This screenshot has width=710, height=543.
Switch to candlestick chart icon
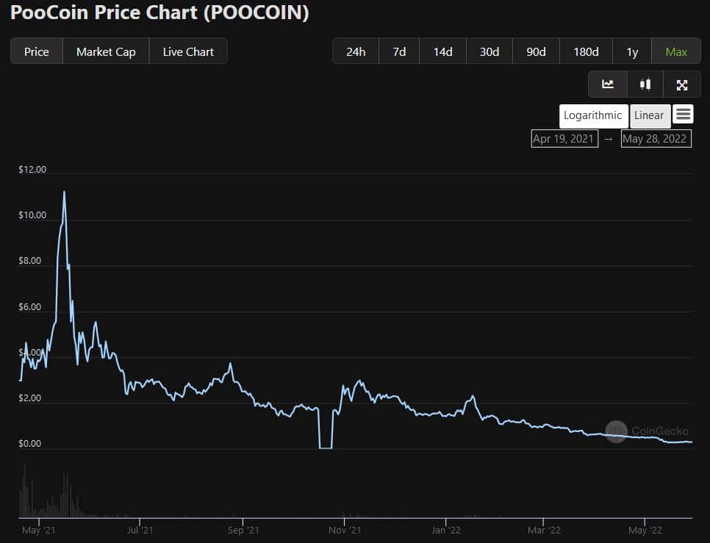pyautogui.click(x=645, y=84)
